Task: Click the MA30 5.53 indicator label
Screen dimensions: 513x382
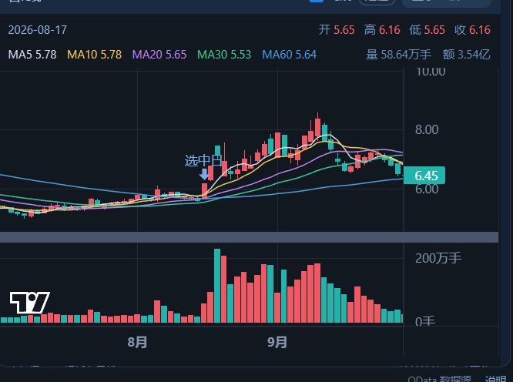Action: click(224, 54)
